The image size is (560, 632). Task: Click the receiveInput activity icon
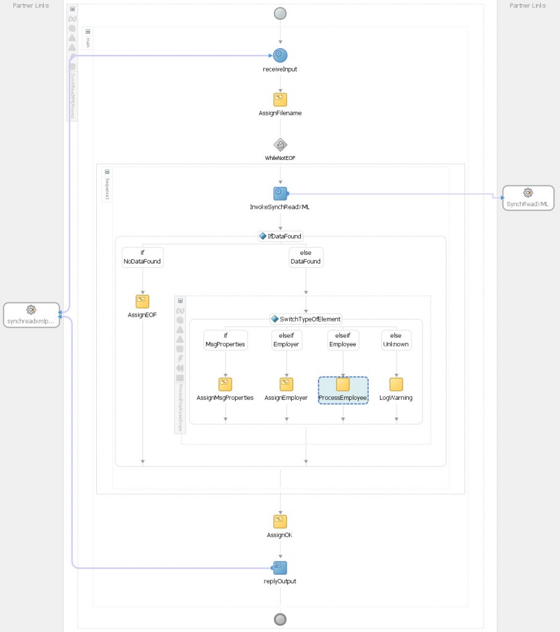tap(280, 56)
